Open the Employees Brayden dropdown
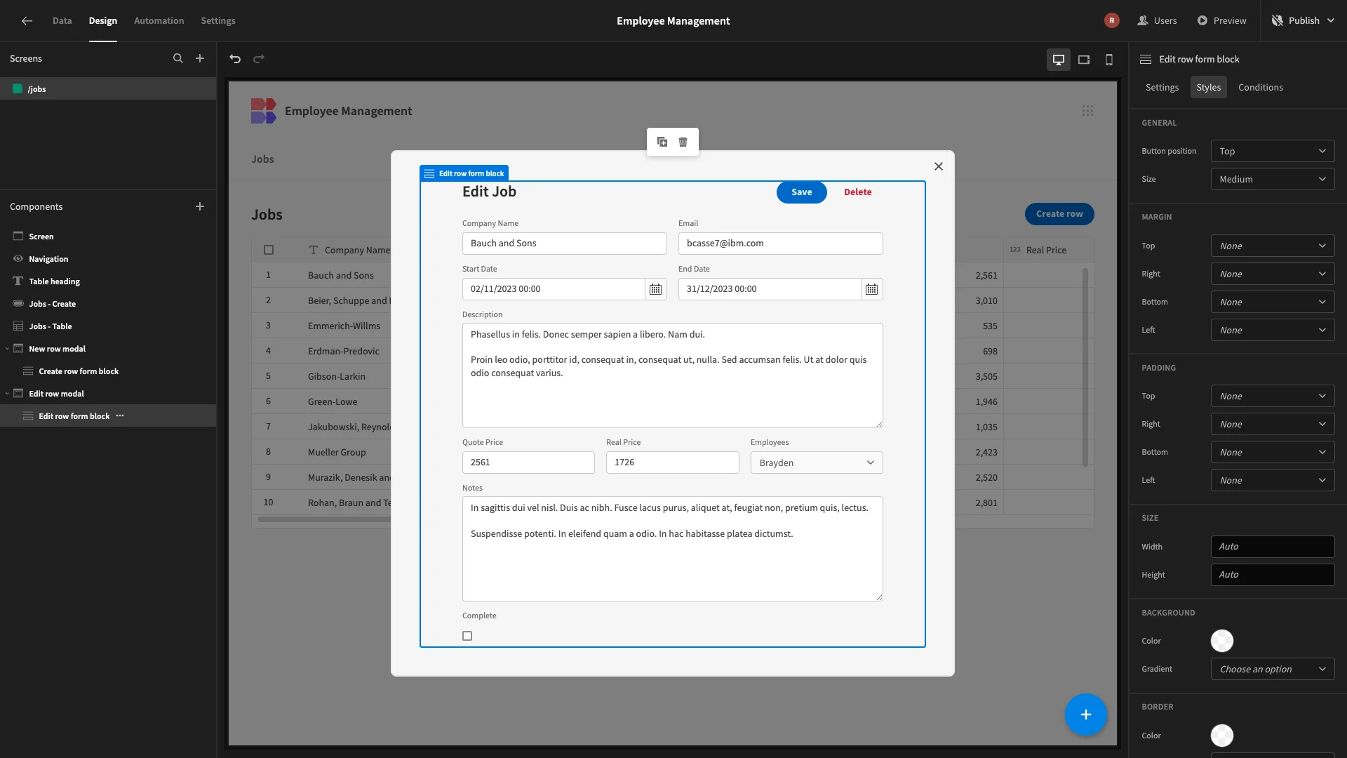 click(817, 463)
